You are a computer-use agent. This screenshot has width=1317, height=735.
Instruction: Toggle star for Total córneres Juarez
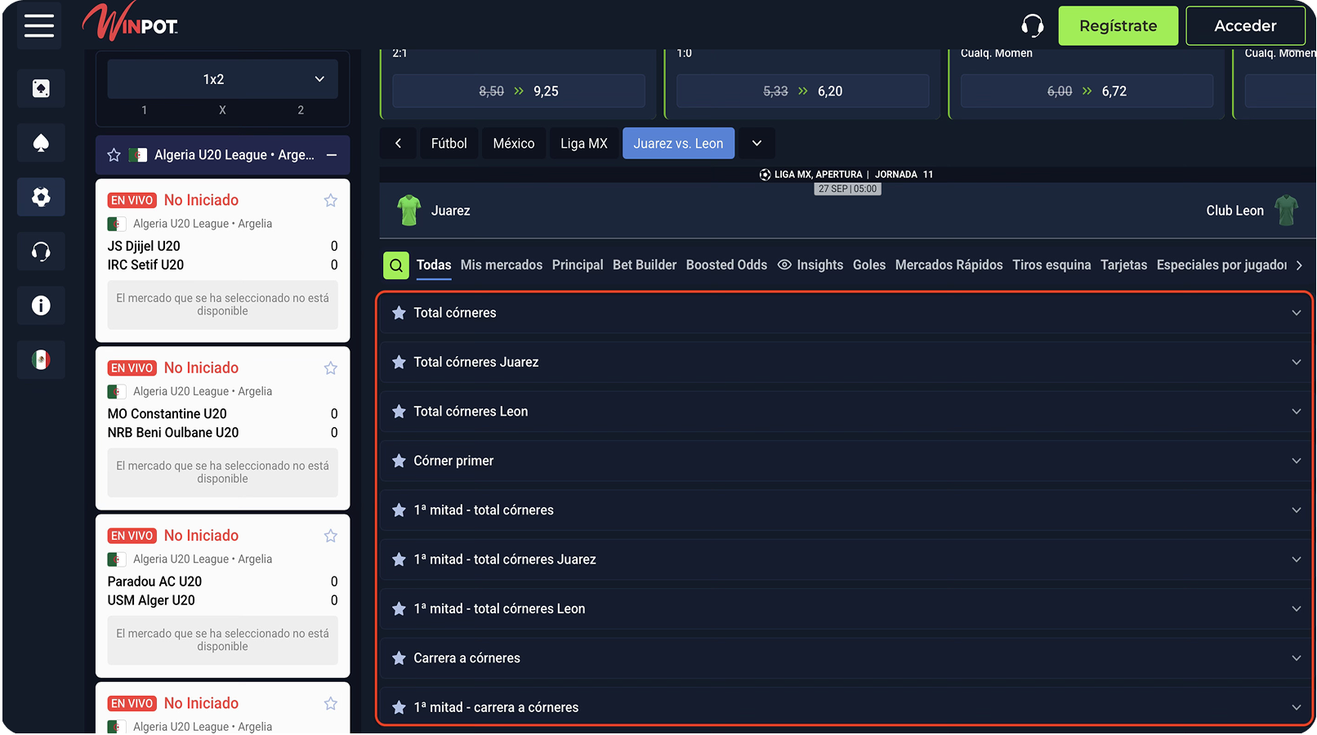pos(399,362)
